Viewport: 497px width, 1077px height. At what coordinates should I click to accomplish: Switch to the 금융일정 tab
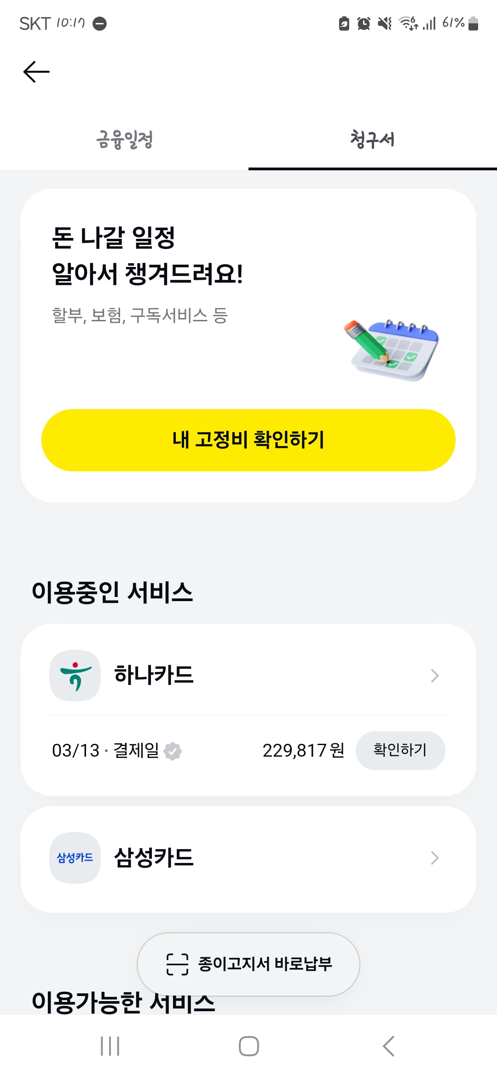(x=124, y=139)
